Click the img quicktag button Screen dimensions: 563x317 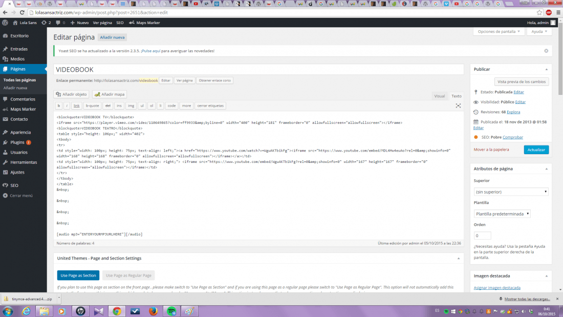(131, 105)
